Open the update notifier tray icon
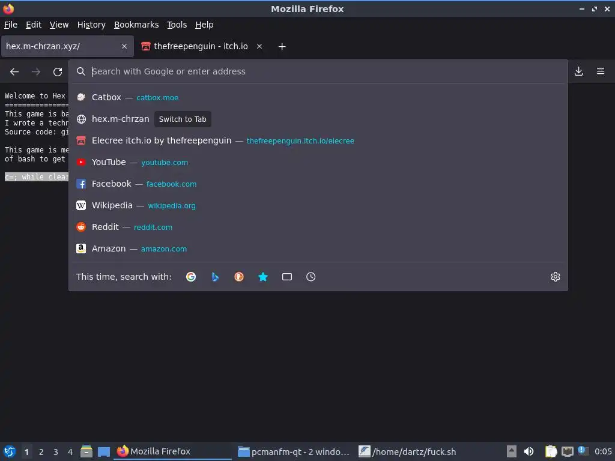 coord(583,451)
